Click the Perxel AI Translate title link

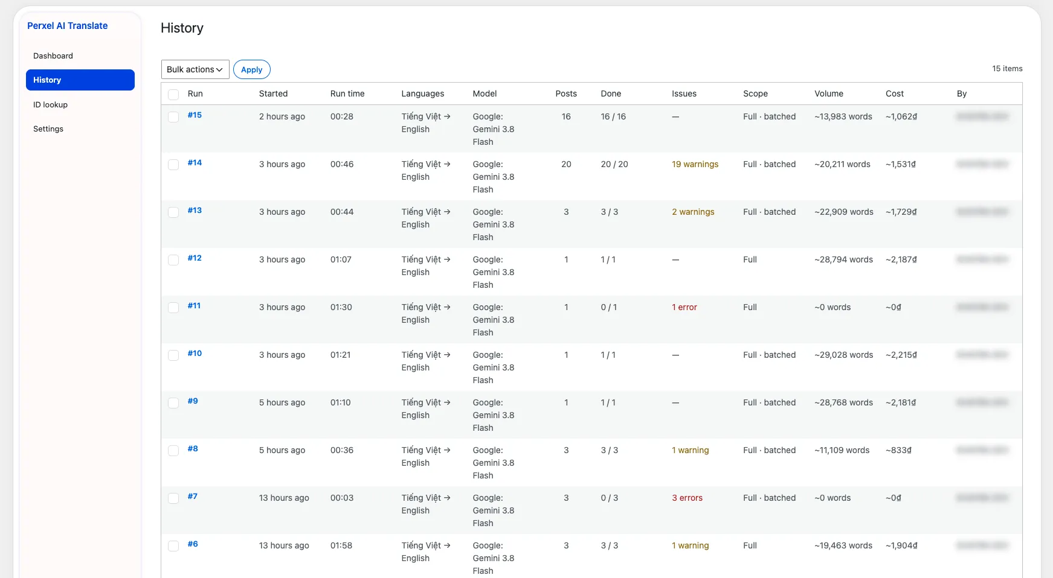[67, 25]
